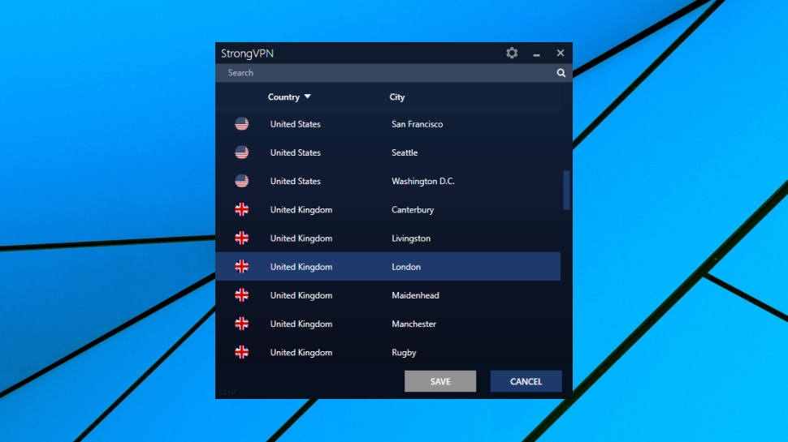788x442 pixels.
Task: Click the US flag beside San Francisco
Action: (242, 124)
